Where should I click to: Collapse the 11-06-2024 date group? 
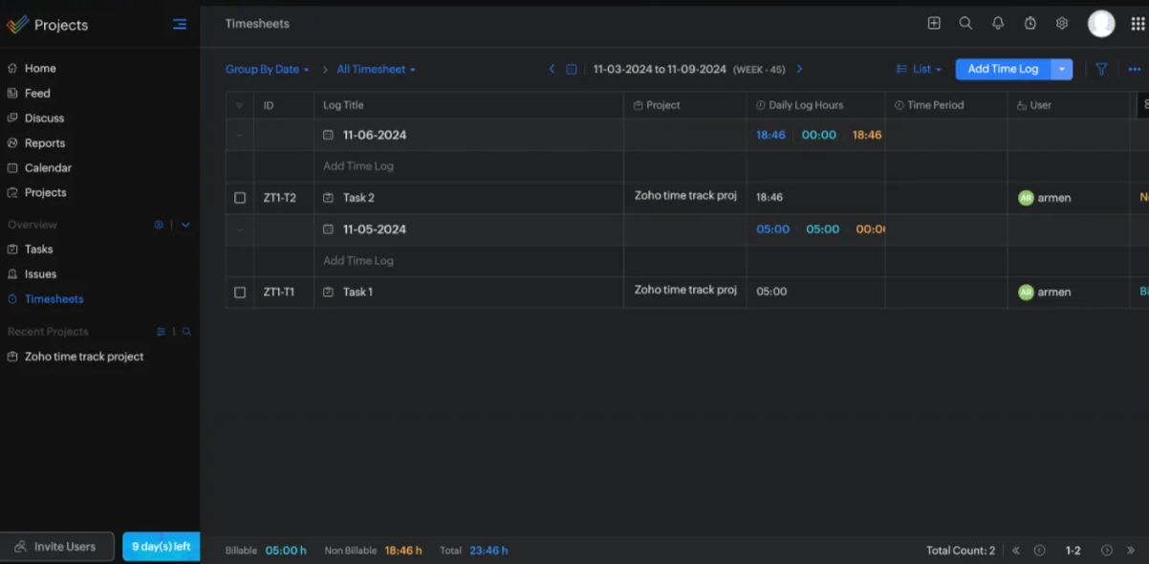click(240, 136)
